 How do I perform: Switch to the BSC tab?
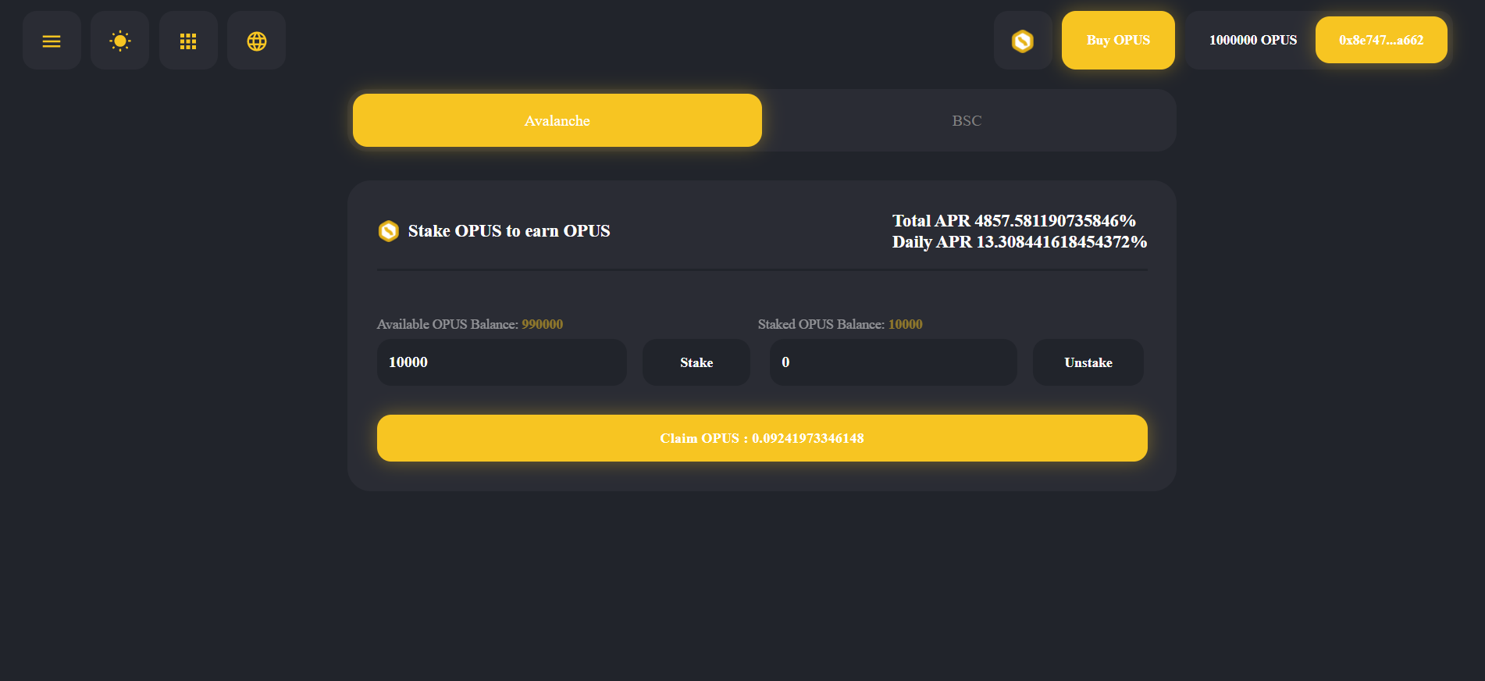[x=967, y=120]
